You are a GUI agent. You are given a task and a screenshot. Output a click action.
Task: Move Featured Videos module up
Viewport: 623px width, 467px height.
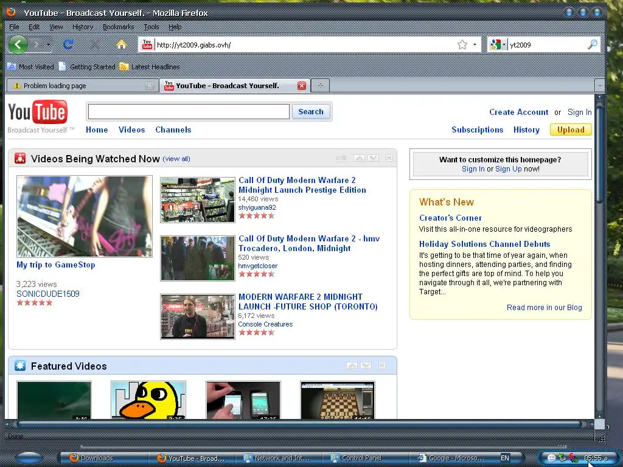(x=352, y=365)
